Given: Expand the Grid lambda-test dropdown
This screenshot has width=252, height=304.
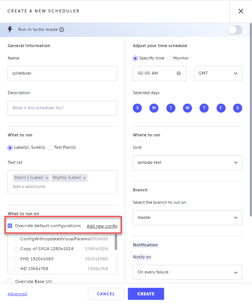Looking at the screenshot, I should [x=187, y=163].
